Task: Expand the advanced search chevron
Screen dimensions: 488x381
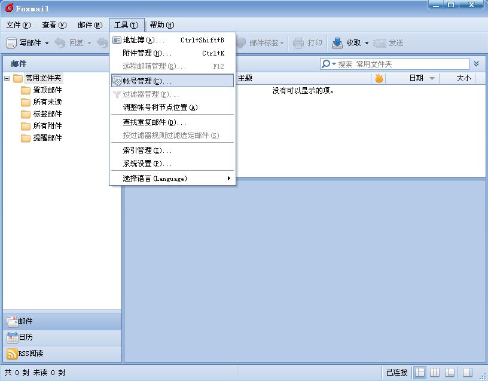Action: (476, 64)
